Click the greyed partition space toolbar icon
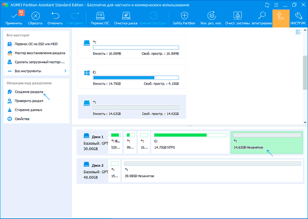 point(154,16)
